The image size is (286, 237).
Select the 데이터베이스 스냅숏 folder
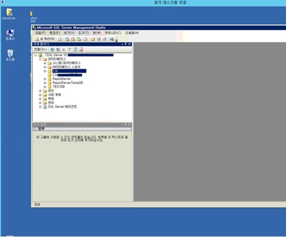(x=66, y=67)
